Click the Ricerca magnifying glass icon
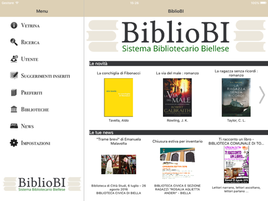Screen dimensions: 268x201 [x=14, y=42]
